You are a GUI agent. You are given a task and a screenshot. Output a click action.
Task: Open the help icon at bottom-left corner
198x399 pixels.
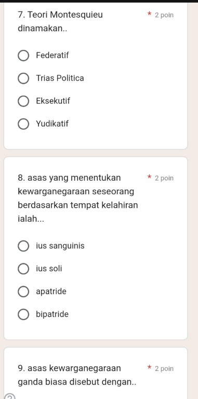point(10,397)
